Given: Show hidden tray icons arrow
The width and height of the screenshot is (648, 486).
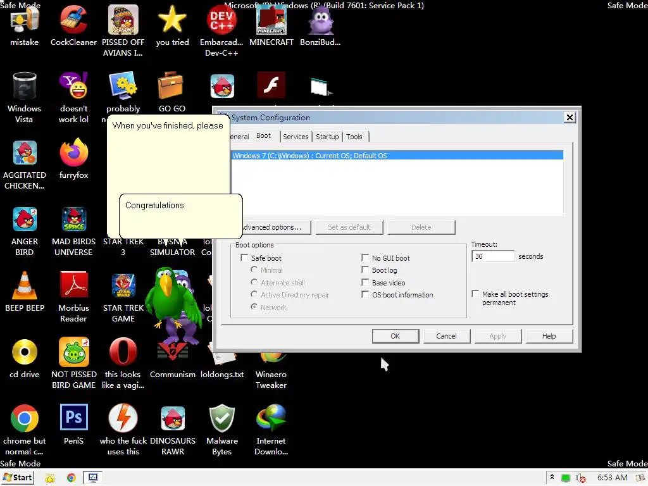Looking at the screenshot, I should (x=552, y=477).
